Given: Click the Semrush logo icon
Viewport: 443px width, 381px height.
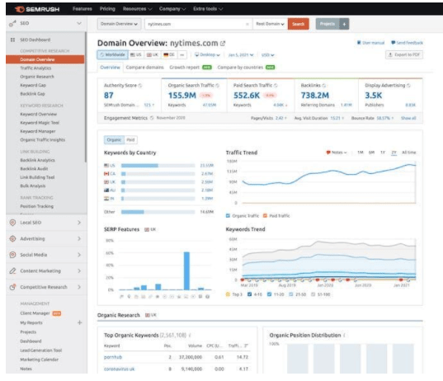Looking at the screenshot, I should (20, 9).
